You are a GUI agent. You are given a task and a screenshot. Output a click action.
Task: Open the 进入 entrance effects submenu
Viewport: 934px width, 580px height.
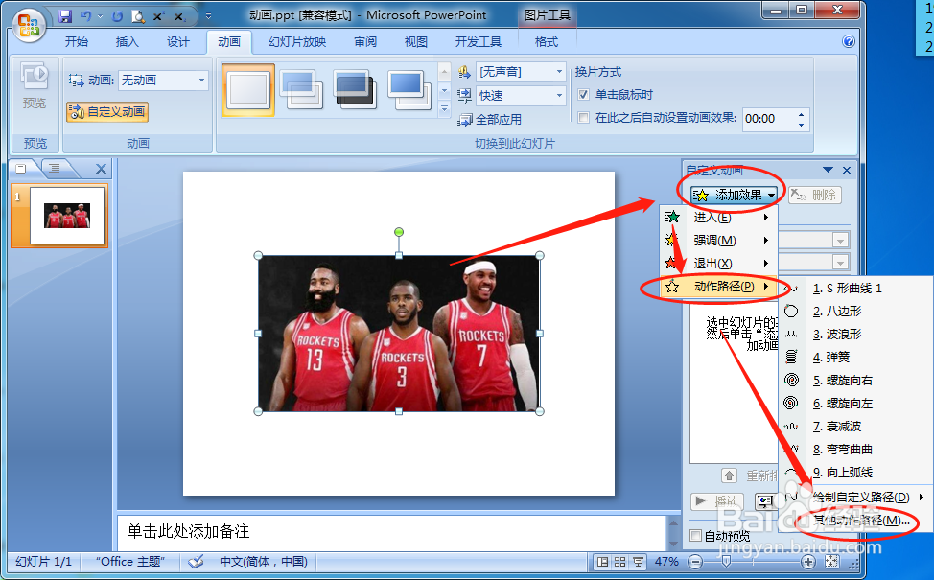pos(719,218)
